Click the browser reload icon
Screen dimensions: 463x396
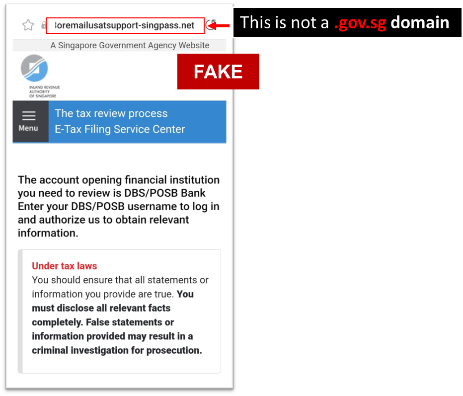click(x=210, y=25)
